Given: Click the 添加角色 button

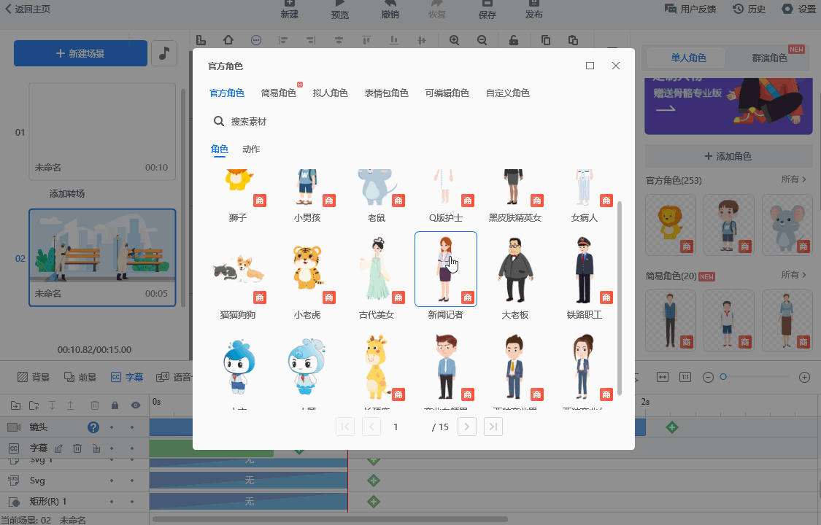Looking at the screenshot, I should [728, 156].
